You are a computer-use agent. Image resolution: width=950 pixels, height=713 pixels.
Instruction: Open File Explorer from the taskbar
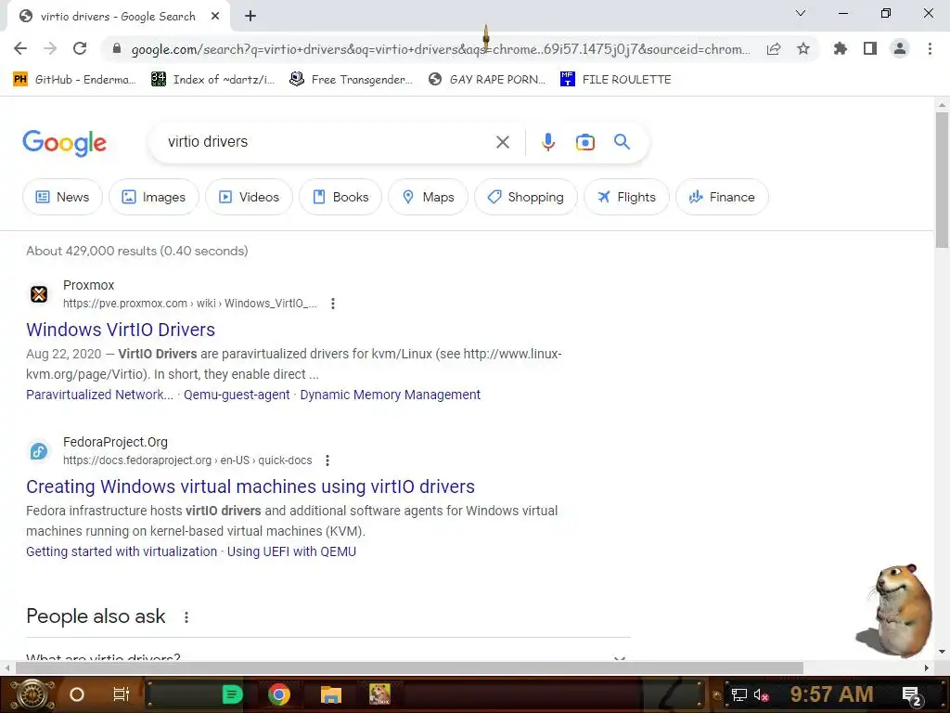(x=331, y=694)
